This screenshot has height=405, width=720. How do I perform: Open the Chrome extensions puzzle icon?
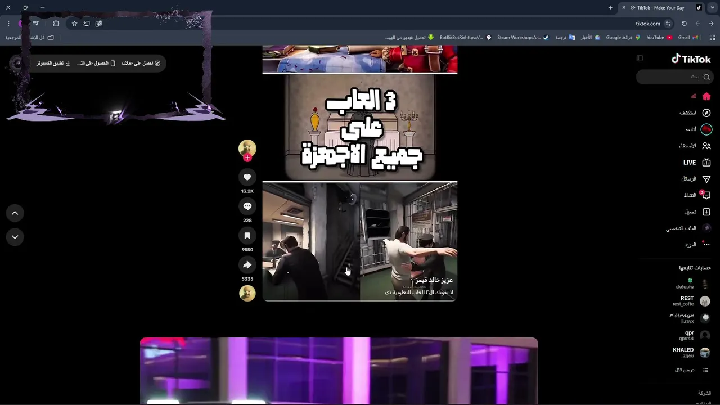56,24
